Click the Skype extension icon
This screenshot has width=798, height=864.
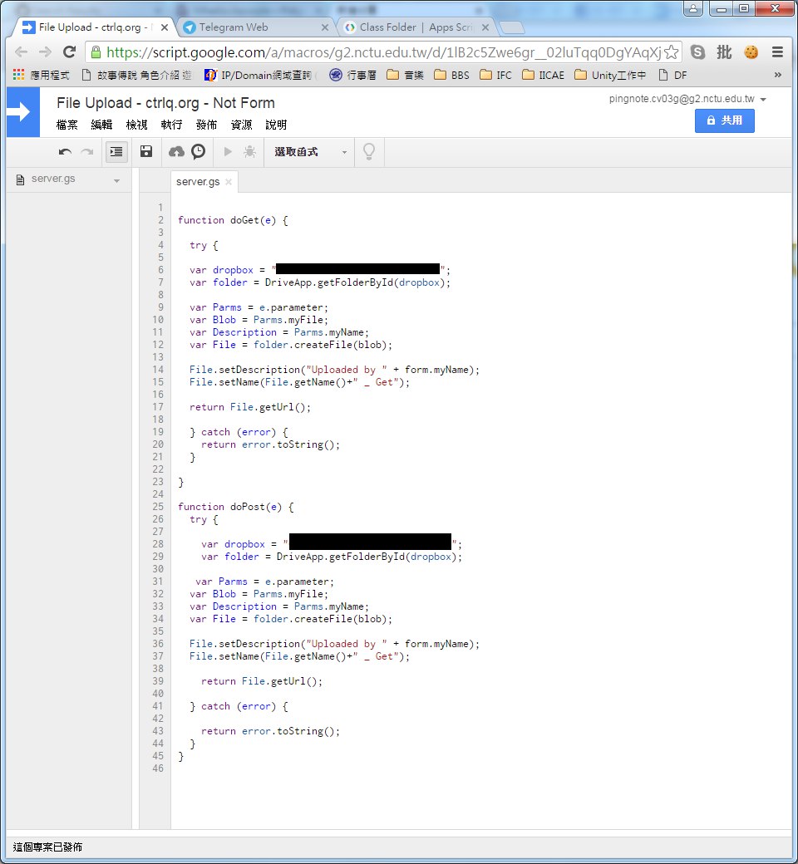click(698, 52)
